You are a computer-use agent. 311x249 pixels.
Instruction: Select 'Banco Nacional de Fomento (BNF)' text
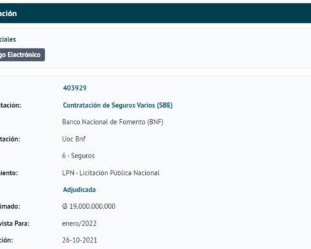click(113, 122)
